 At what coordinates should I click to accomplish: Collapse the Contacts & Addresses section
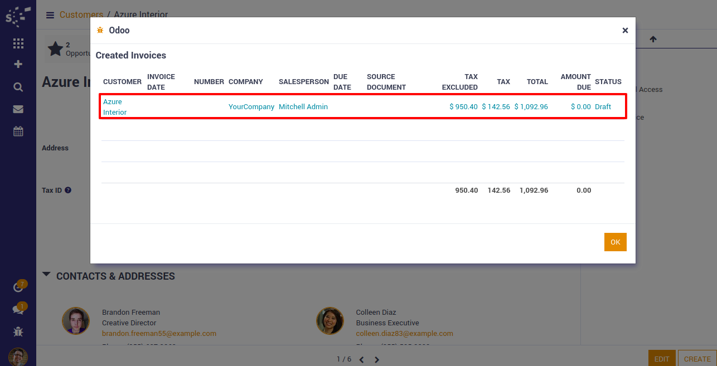pos(46,275)
